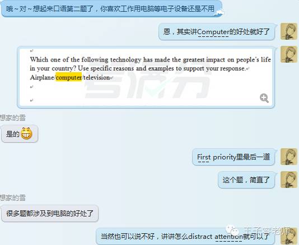Click the 这个题，简直了 message bubble

tap(246, 180)
